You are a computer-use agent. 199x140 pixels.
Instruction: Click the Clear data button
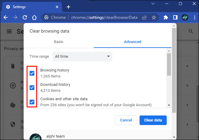[x=153, y=120]
